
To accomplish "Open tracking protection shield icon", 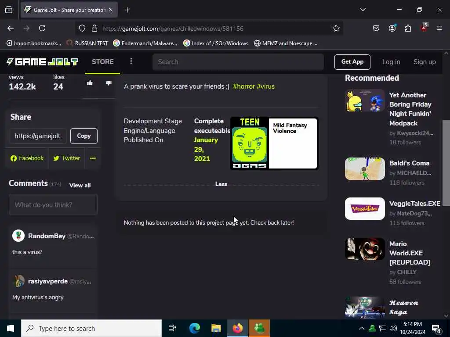I will [x=82, y=29].
